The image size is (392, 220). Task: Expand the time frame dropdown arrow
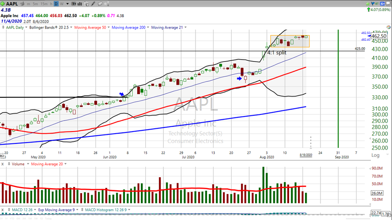(x=67, y=4)
